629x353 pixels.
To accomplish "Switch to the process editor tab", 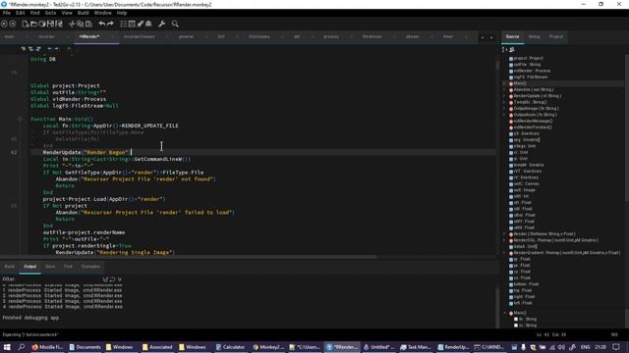I will [331, 37].
